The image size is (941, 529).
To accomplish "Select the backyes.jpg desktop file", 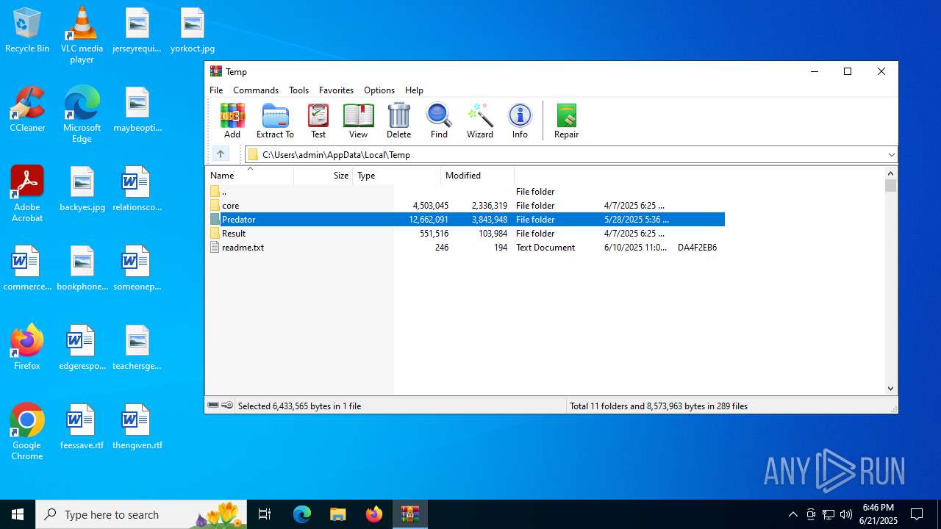I will (x=82, y=190).
